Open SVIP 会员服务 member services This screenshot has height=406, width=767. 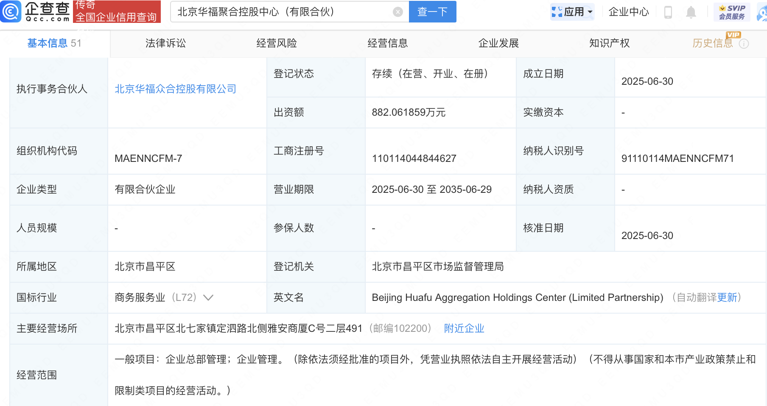click(731, 11)
